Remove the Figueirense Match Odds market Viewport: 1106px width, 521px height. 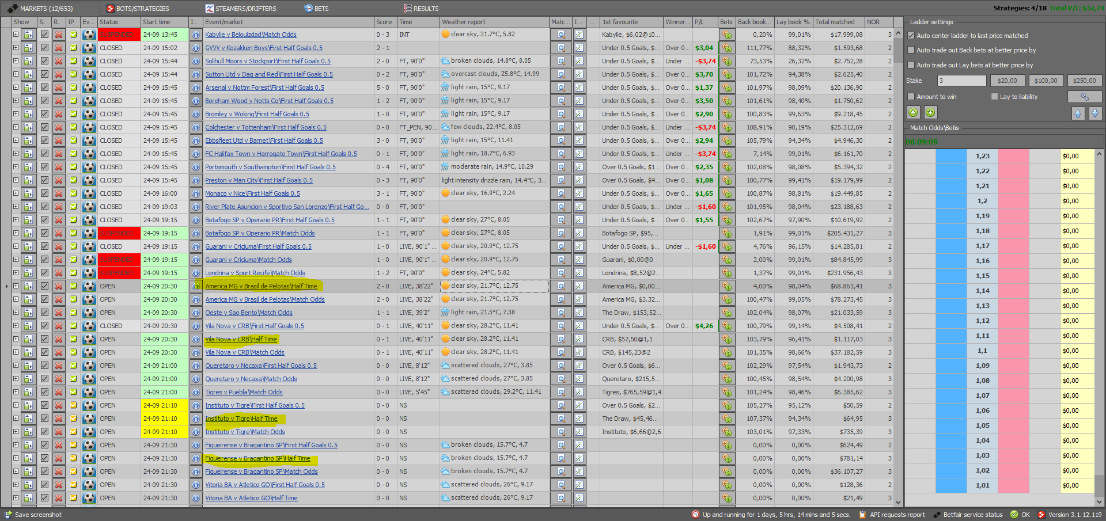pos(59,471)
